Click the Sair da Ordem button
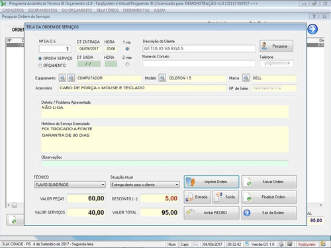This screenshot has height=248, width=331. (x=269, y=213)
